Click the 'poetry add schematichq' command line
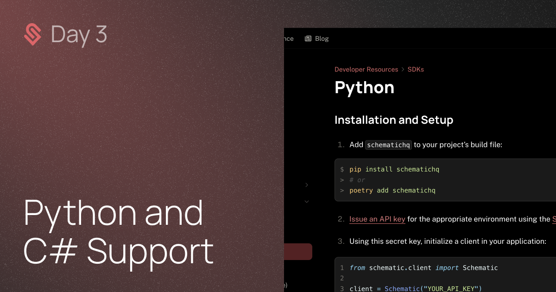 tap(392, 190)
